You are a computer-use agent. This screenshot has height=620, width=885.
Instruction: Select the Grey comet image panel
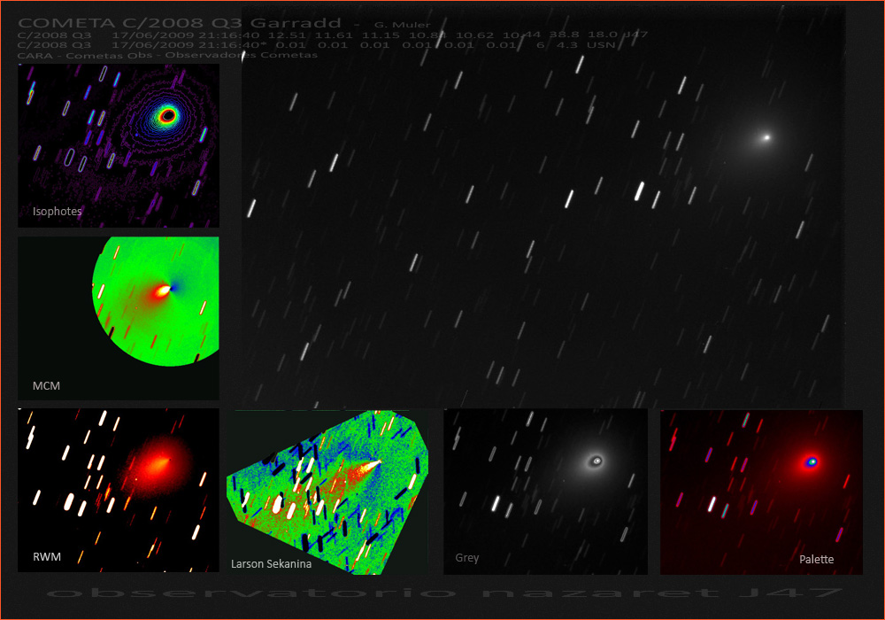pyautogui.click(x=546, y=492)
